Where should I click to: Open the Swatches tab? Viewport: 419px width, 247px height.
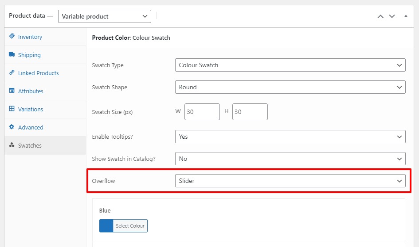pyautogui.click(x=45, y=145)
